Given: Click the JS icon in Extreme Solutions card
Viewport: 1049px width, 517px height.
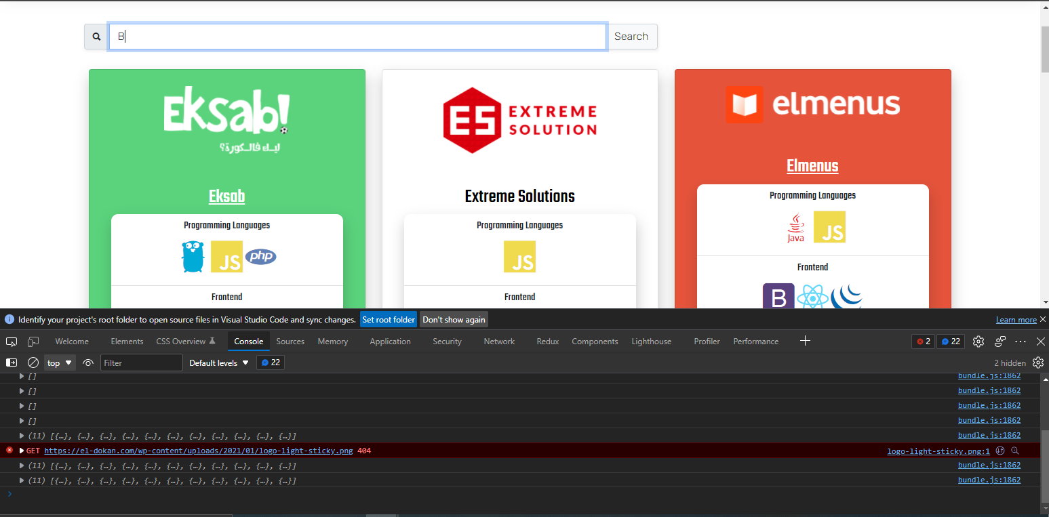Looking at the screenshot, I should click(520, 257).
